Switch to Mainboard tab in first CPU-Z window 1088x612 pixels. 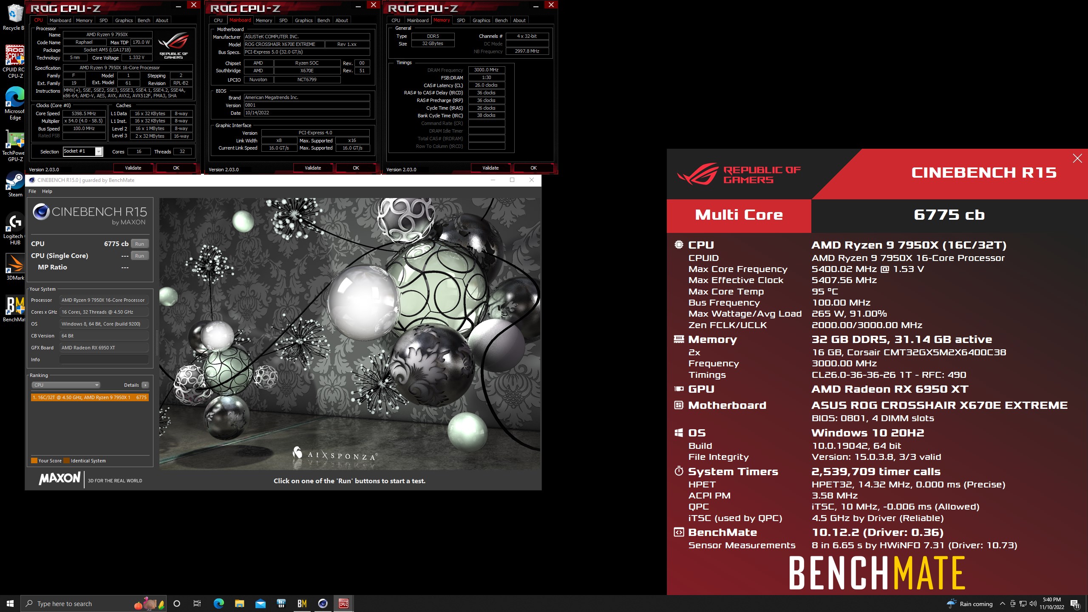[60, 20]
